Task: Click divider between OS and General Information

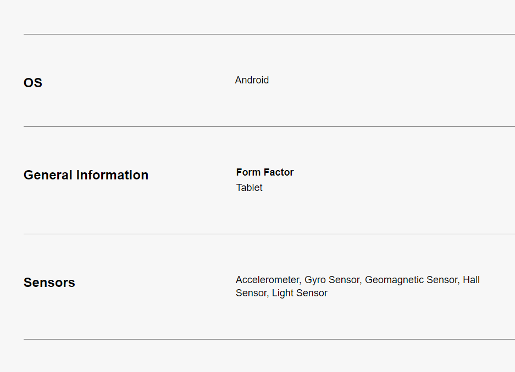Action: point(269,127)
